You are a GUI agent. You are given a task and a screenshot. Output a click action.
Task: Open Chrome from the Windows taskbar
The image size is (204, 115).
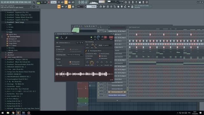point(13,113)
